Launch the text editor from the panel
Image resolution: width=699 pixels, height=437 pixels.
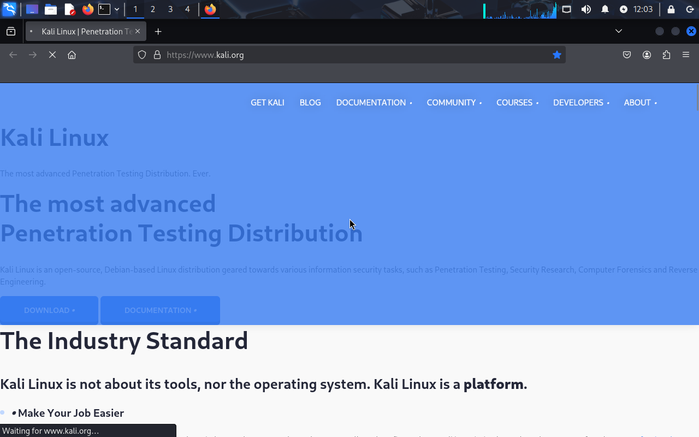[x=69, y=9]
